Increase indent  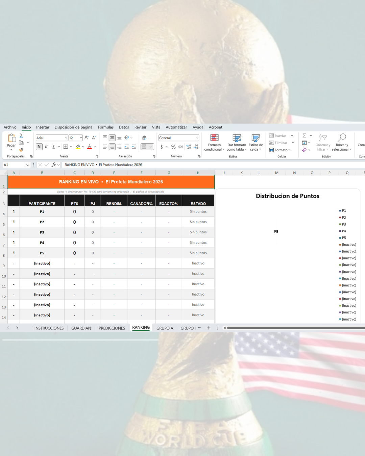(134, 147)
